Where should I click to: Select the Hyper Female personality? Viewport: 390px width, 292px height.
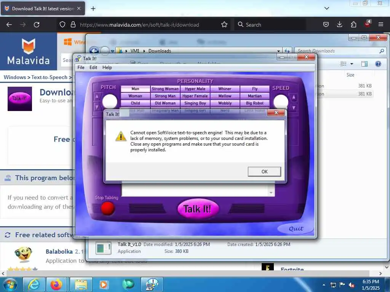[195, 96]
